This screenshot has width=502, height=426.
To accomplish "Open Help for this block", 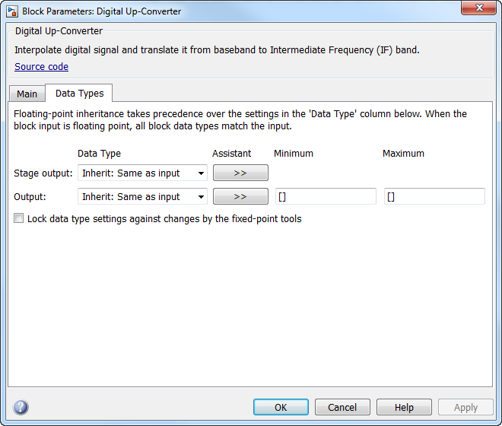I will (404, 407).
